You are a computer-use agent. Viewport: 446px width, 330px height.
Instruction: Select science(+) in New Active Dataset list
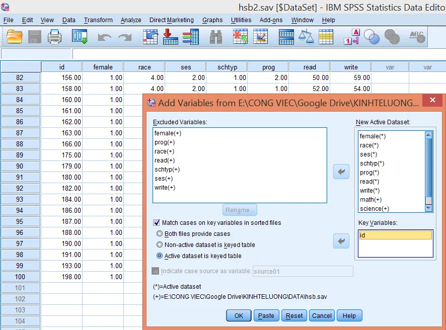[x=375, y=209]
